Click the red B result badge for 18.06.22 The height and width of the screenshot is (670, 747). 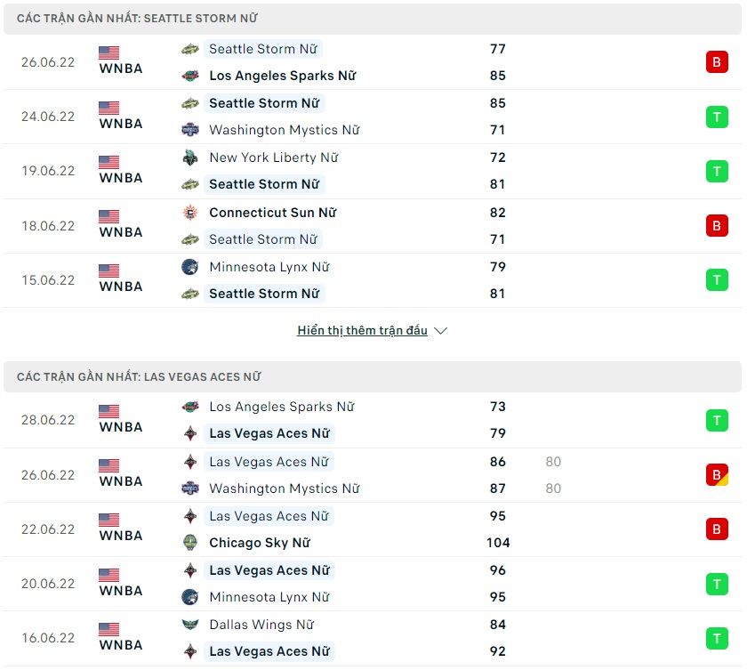pyautogui.click(x=717, y=226)
